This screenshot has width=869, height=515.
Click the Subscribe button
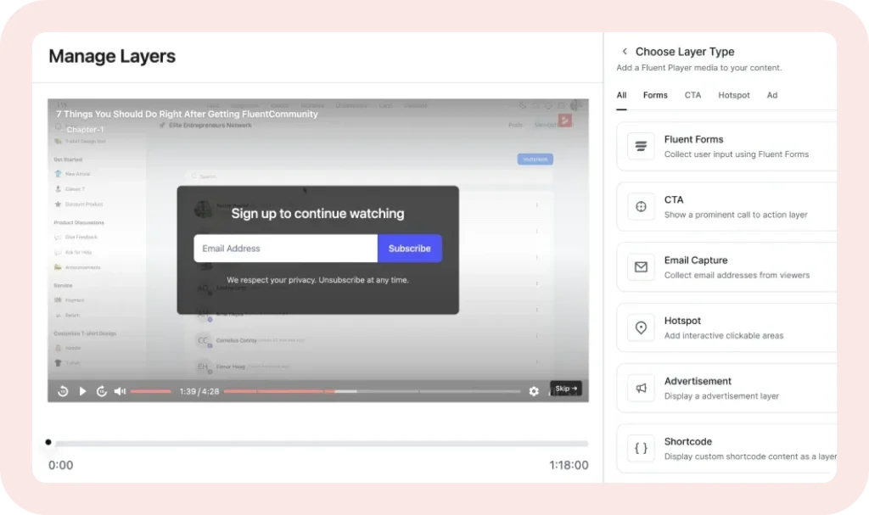410,249
